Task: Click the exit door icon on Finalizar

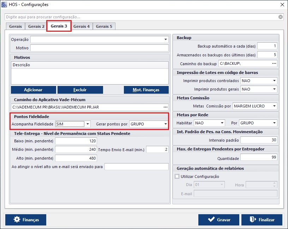Action: point(253,219)
